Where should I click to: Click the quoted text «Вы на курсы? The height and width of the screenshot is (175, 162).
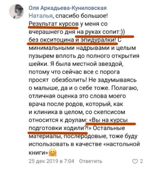point(108,120)
